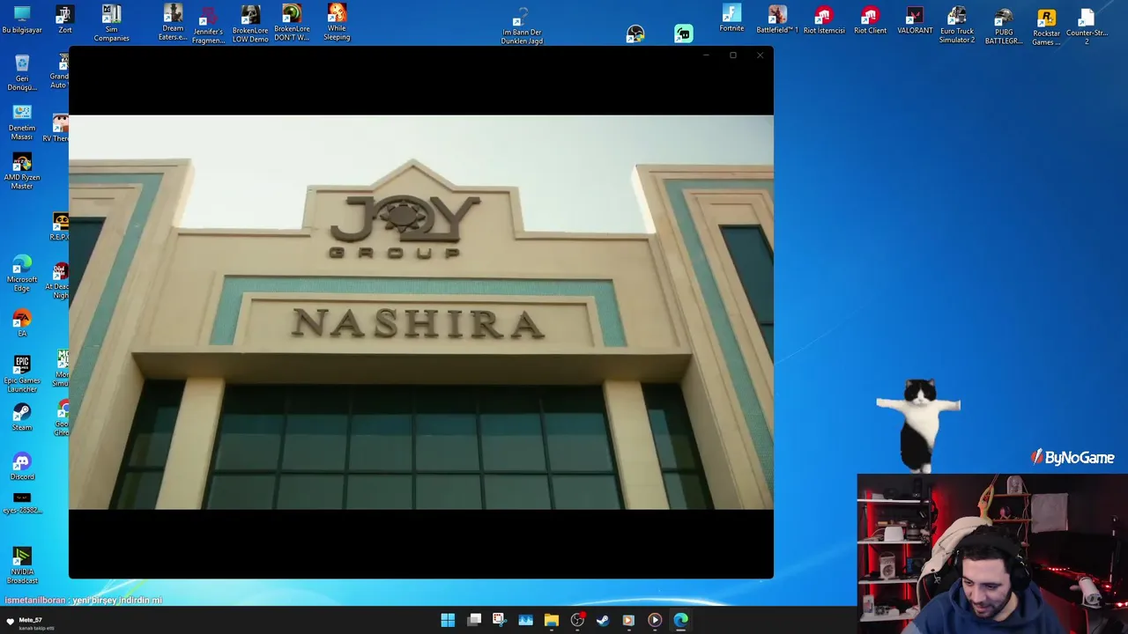The height and width of the screenshot is (634, 1128).
Task: Open the eyes-28582 file on desktop
Action: coord(22,503)
